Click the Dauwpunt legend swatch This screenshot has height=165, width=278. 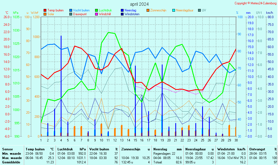coord(71,14)
